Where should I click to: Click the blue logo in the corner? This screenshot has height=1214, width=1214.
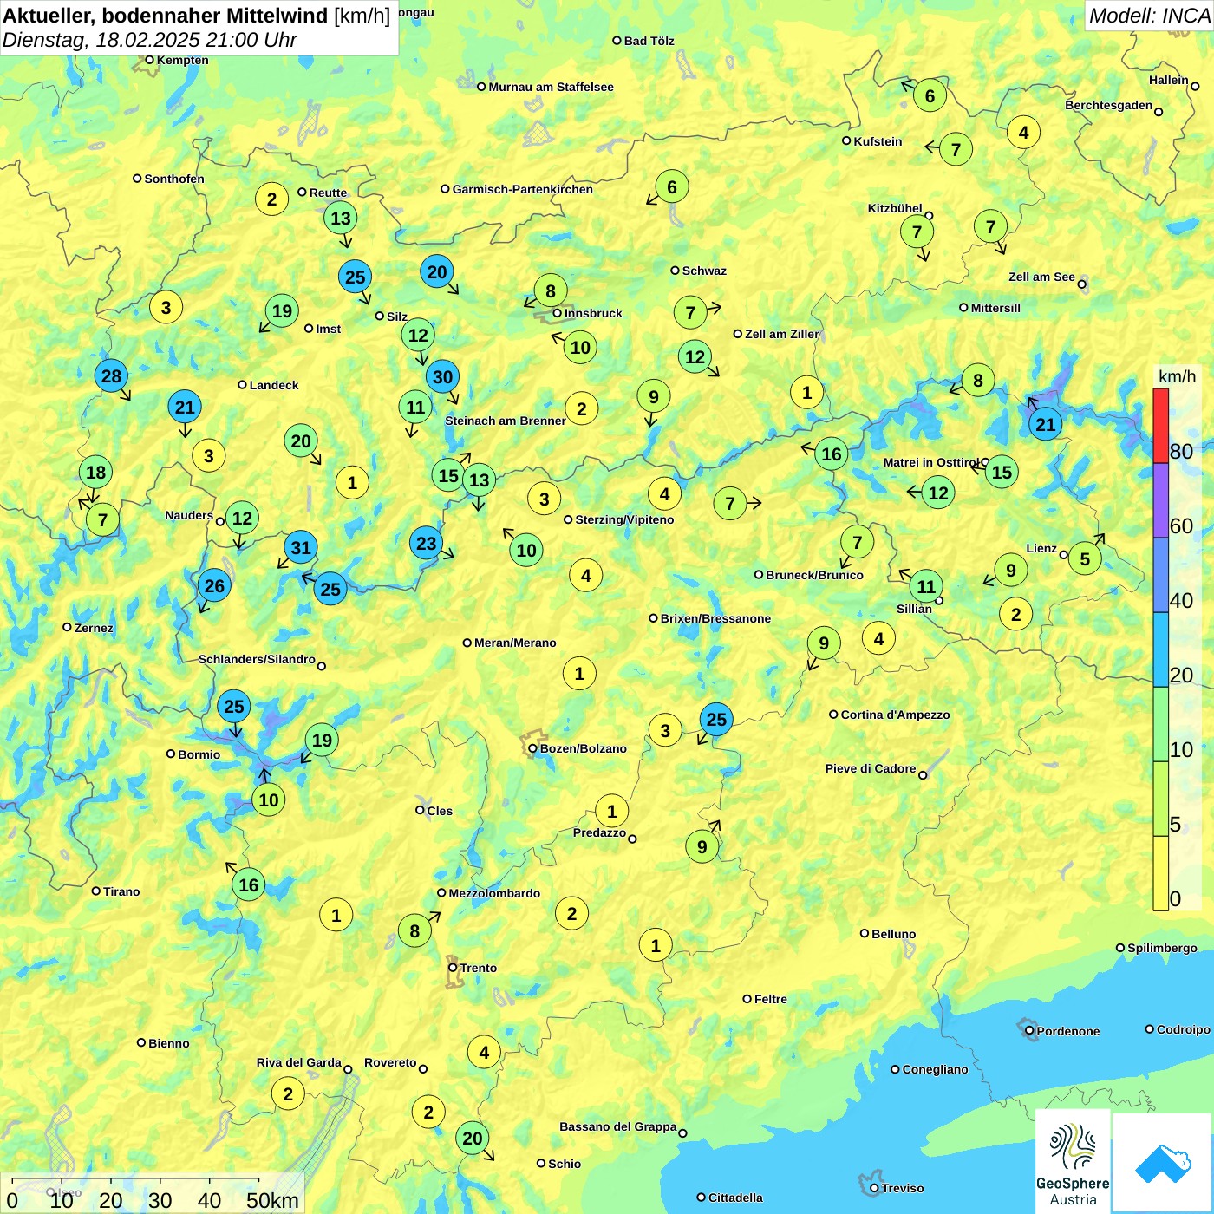click(1162, 1163)
